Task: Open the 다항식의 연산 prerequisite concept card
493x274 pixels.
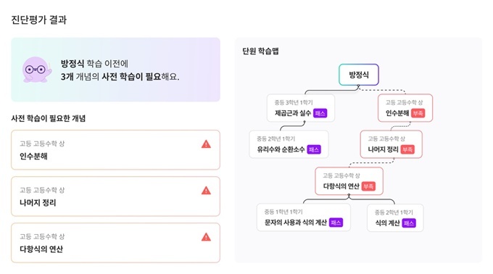Action: point(115,243)
